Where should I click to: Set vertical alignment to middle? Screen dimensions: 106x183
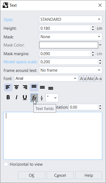(x=42, y=87)
